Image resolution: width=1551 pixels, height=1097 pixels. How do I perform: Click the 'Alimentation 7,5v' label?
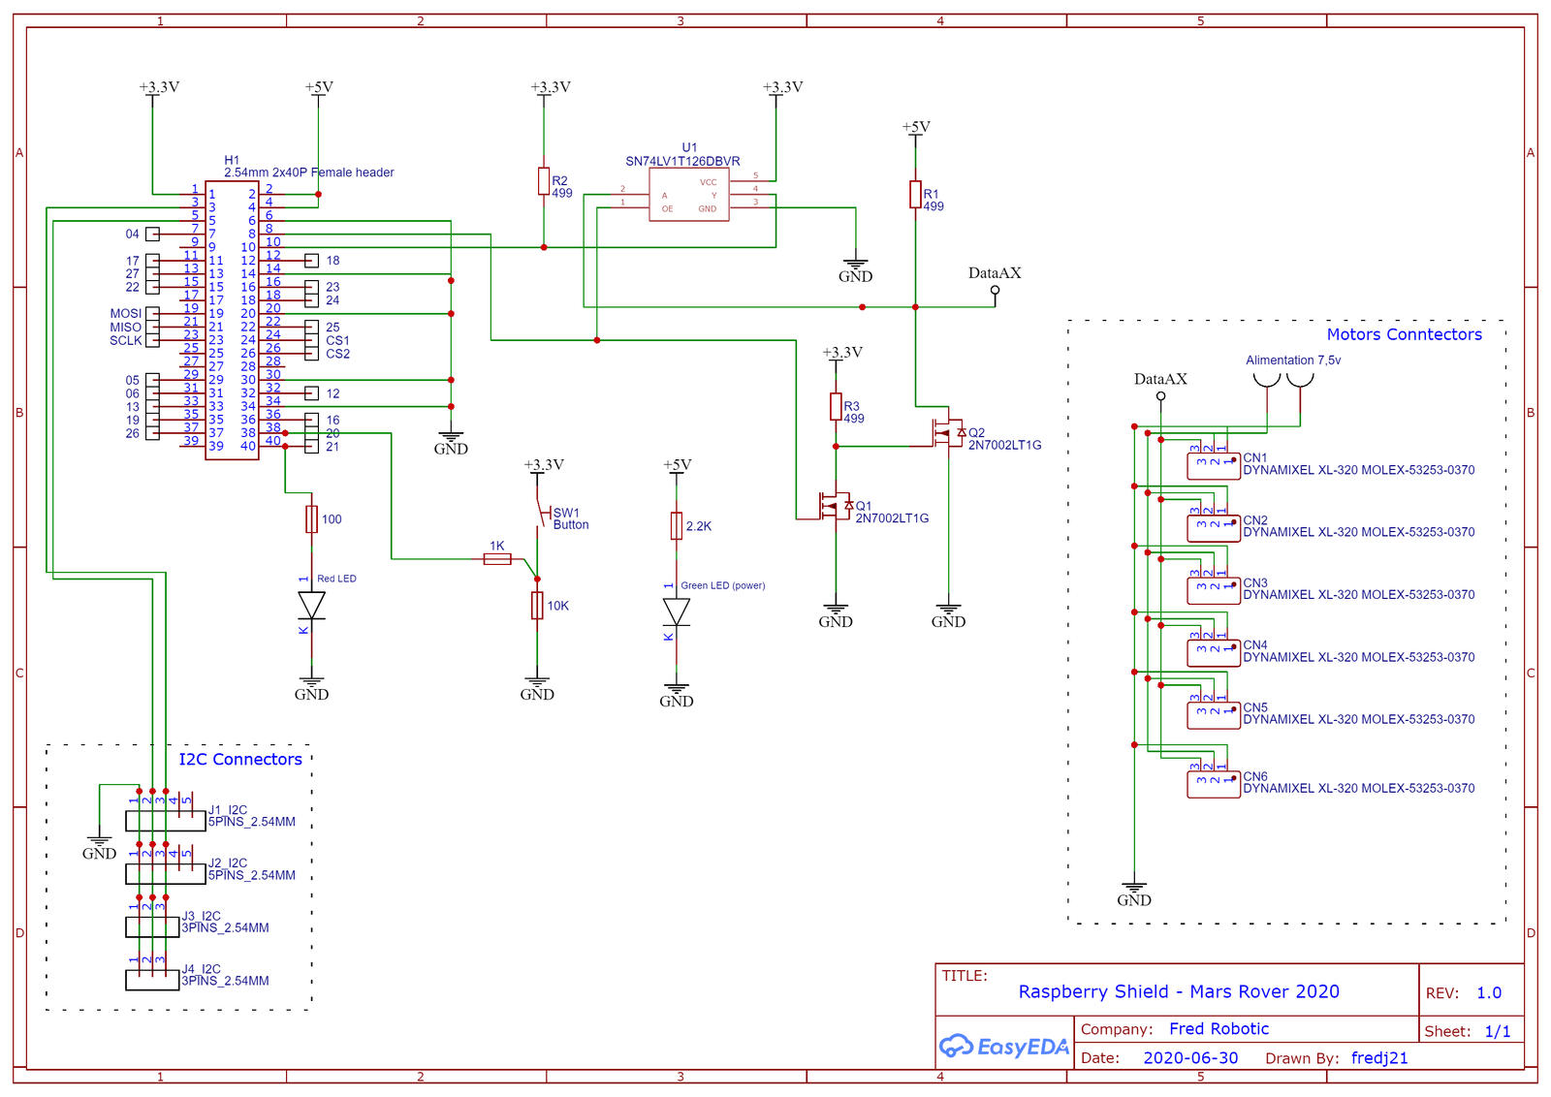click(1293, 360)
